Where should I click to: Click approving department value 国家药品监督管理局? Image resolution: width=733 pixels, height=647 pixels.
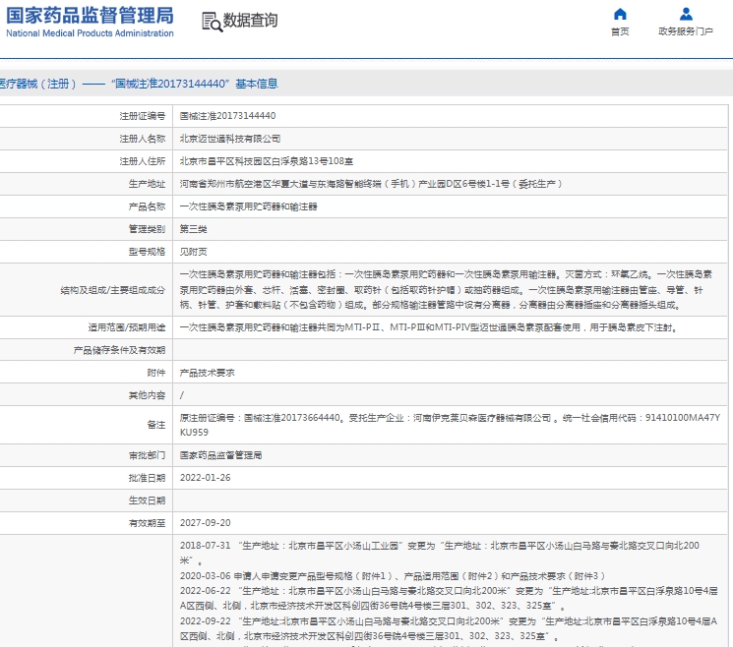(220, 455)
